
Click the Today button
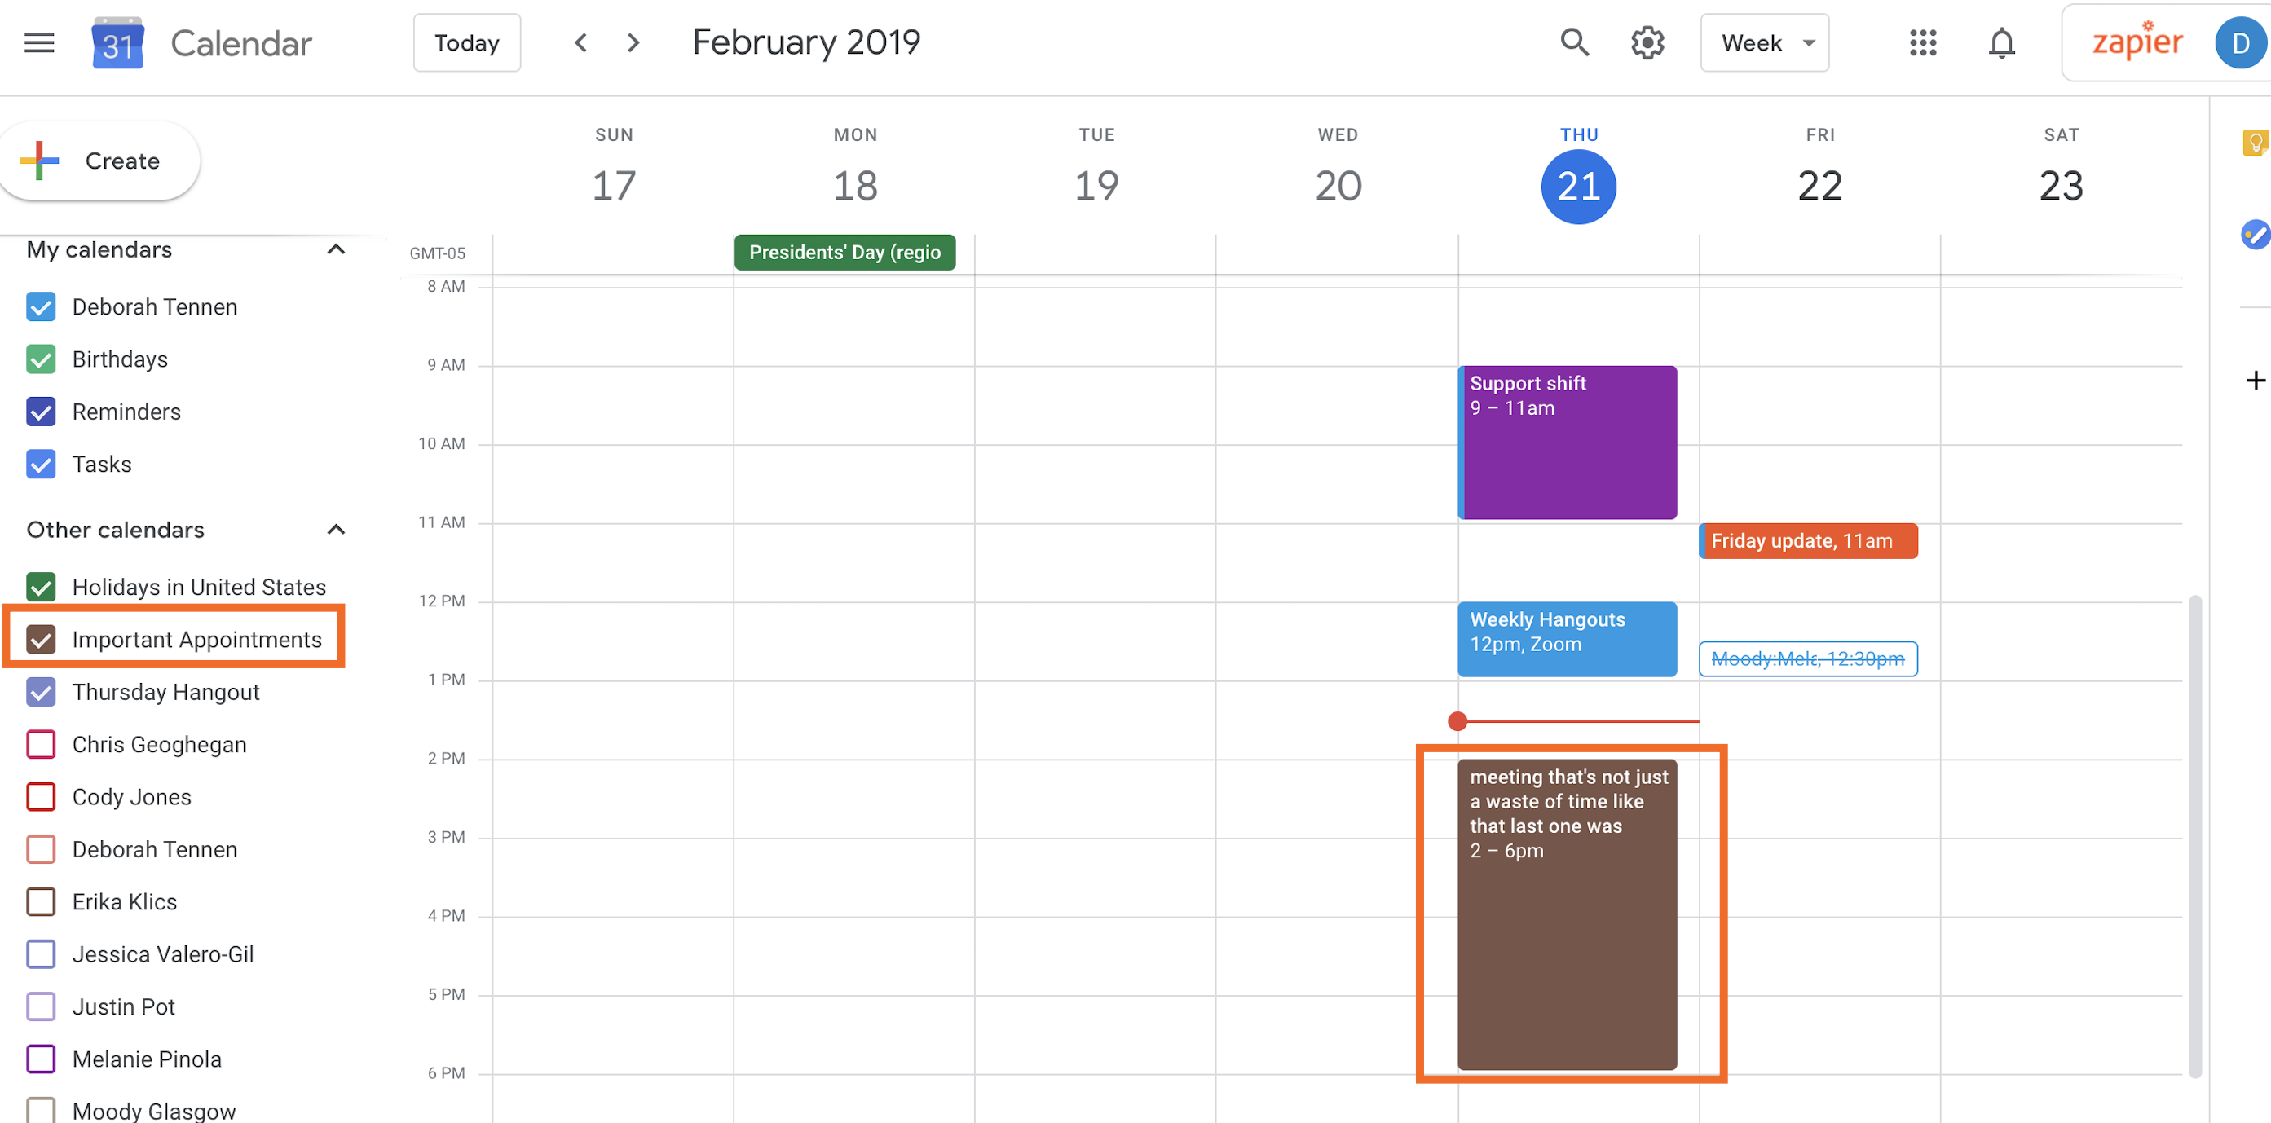pos(468,43)
